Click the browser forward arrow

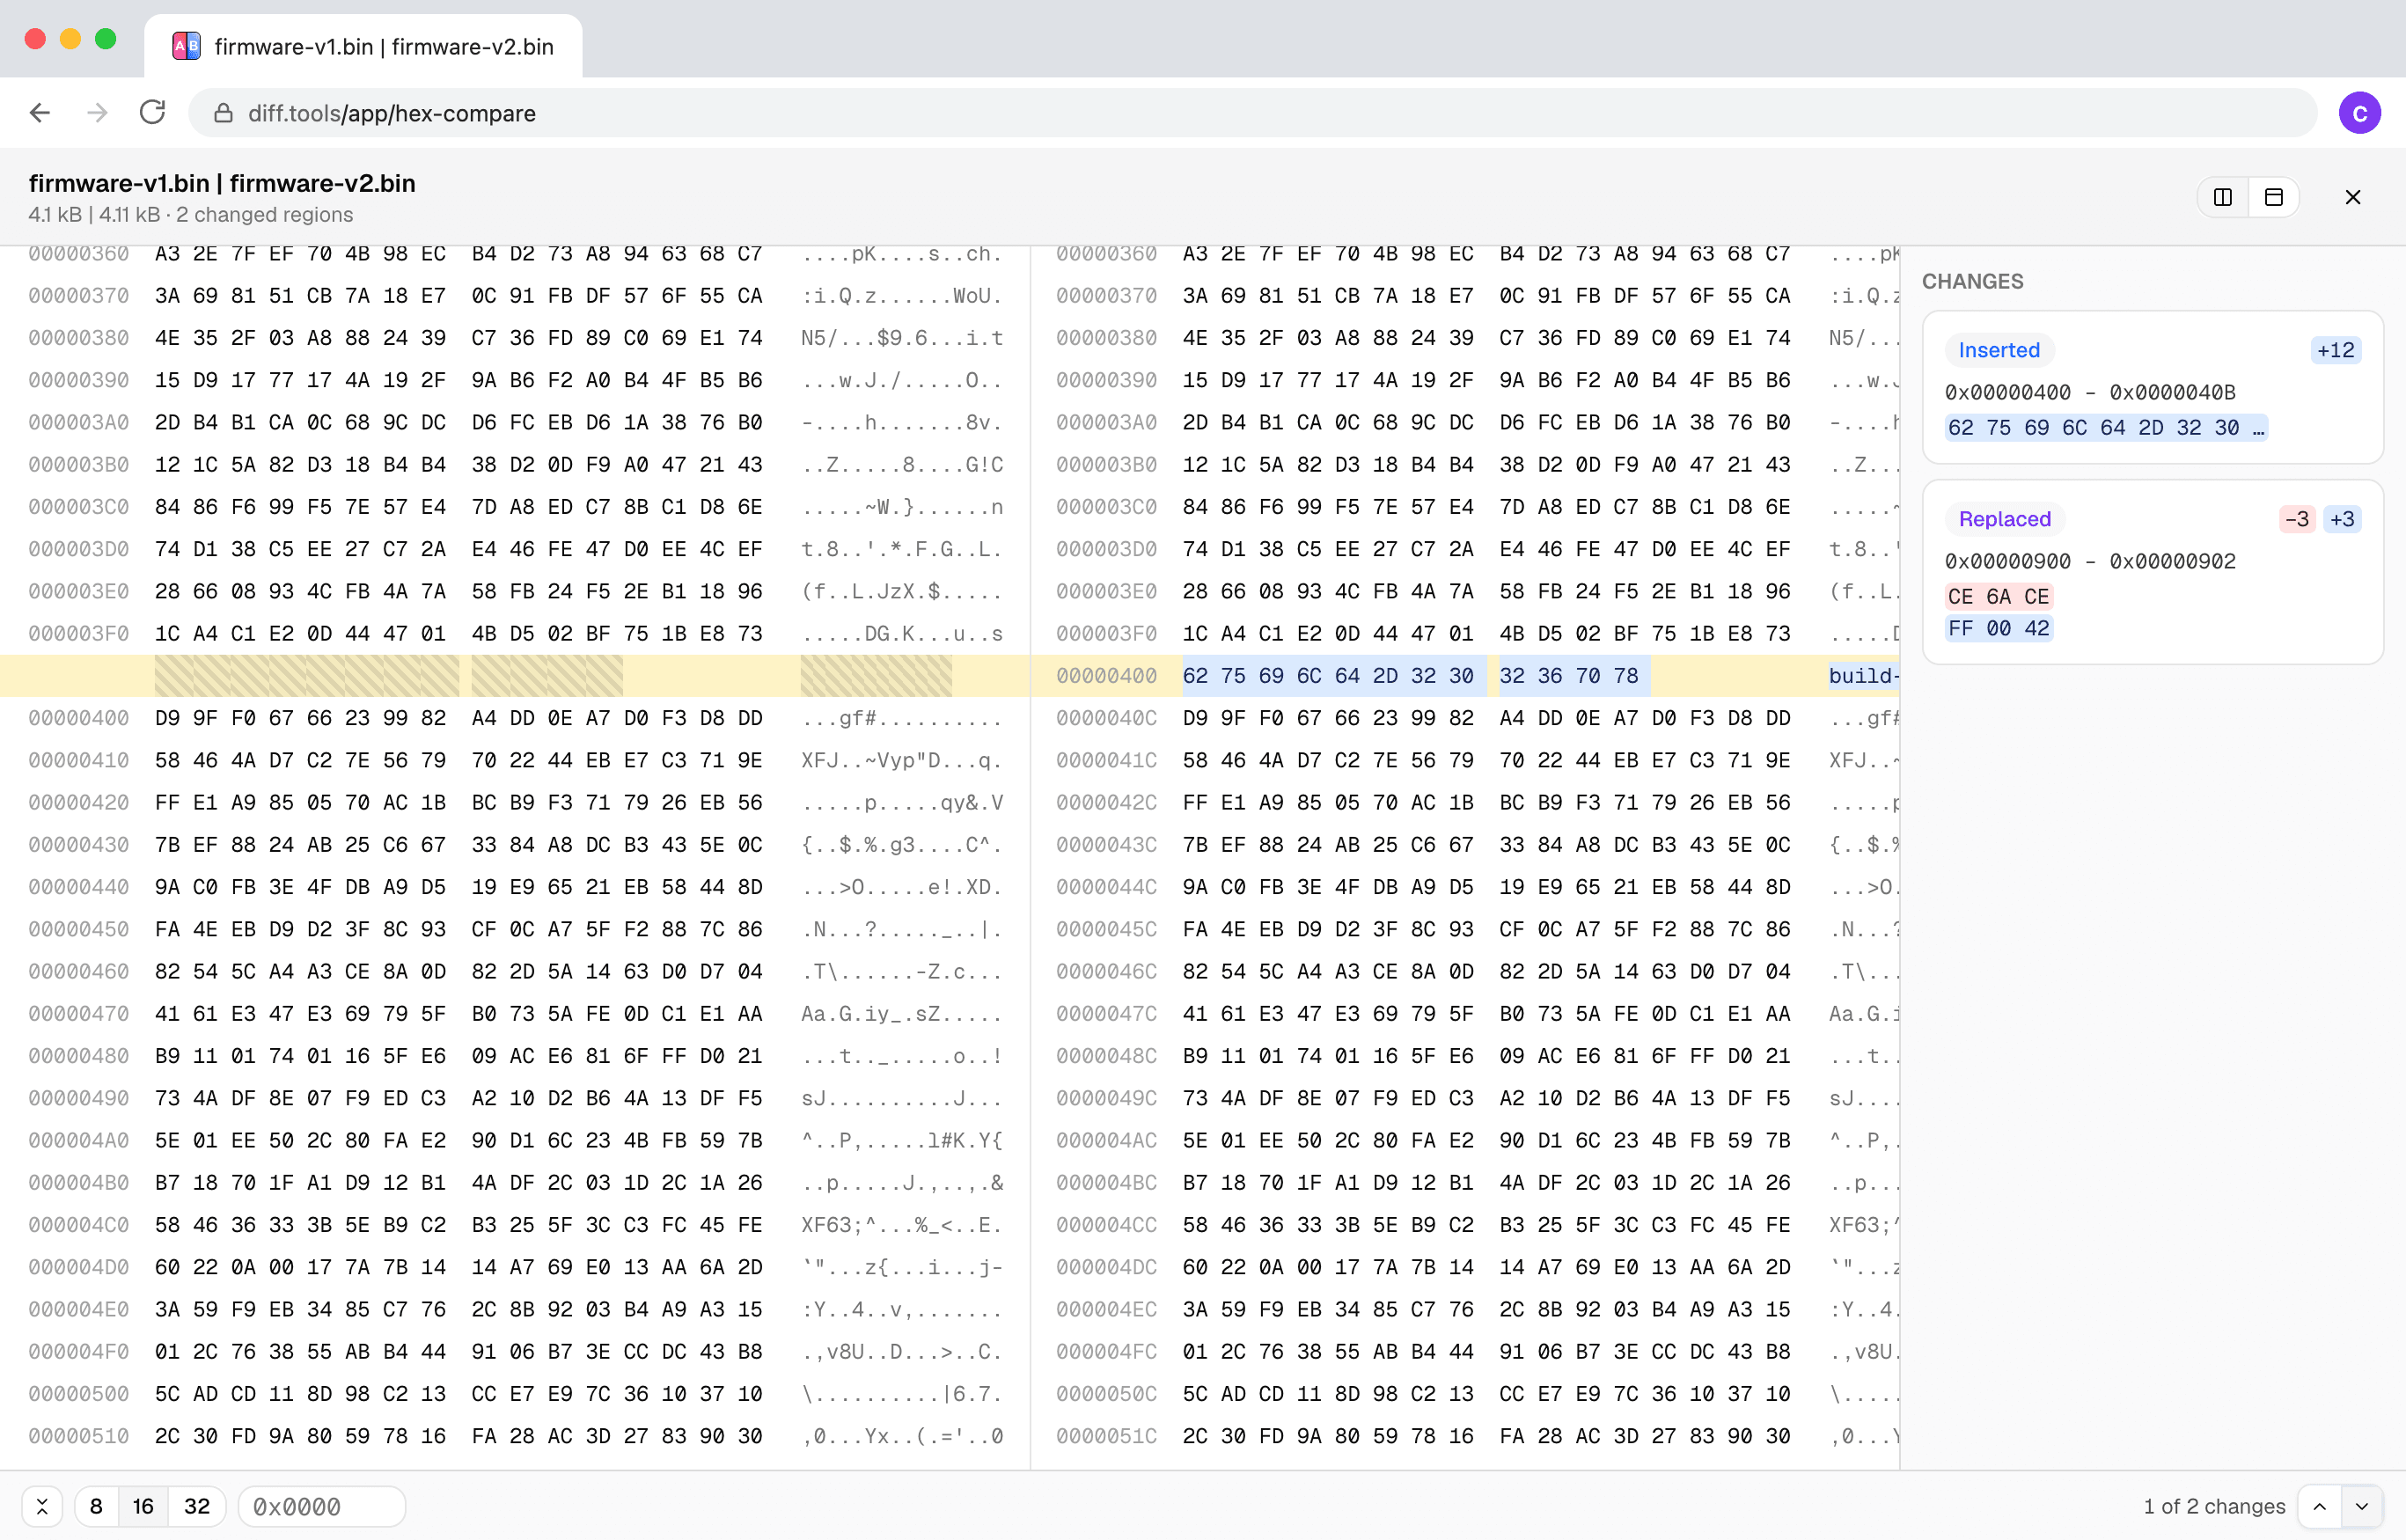tap(97, 113)
